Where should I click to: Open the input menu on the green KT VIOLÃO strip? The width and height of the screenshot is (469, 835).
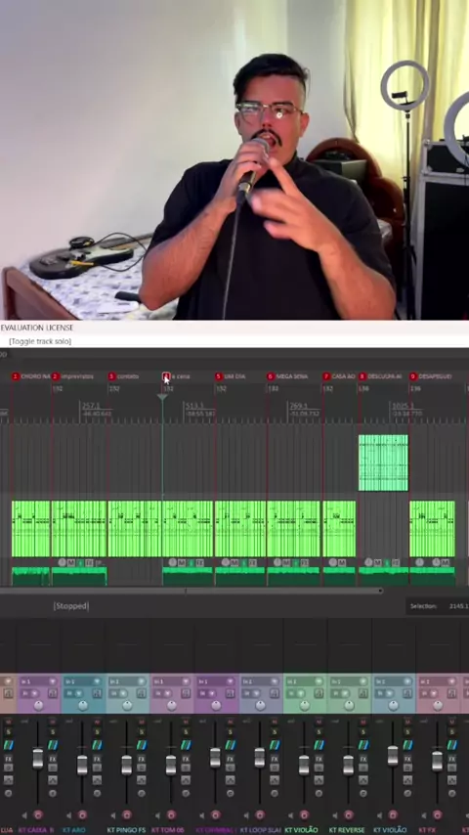[305, 681]
